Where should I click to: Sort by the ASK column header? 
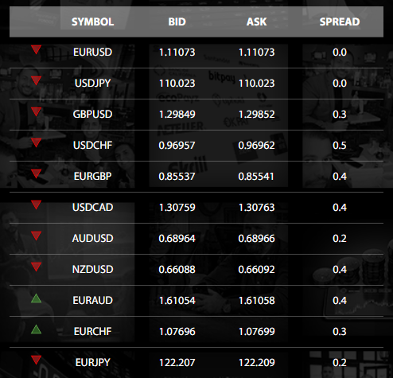pyautogui.click(x=256, y=21)
